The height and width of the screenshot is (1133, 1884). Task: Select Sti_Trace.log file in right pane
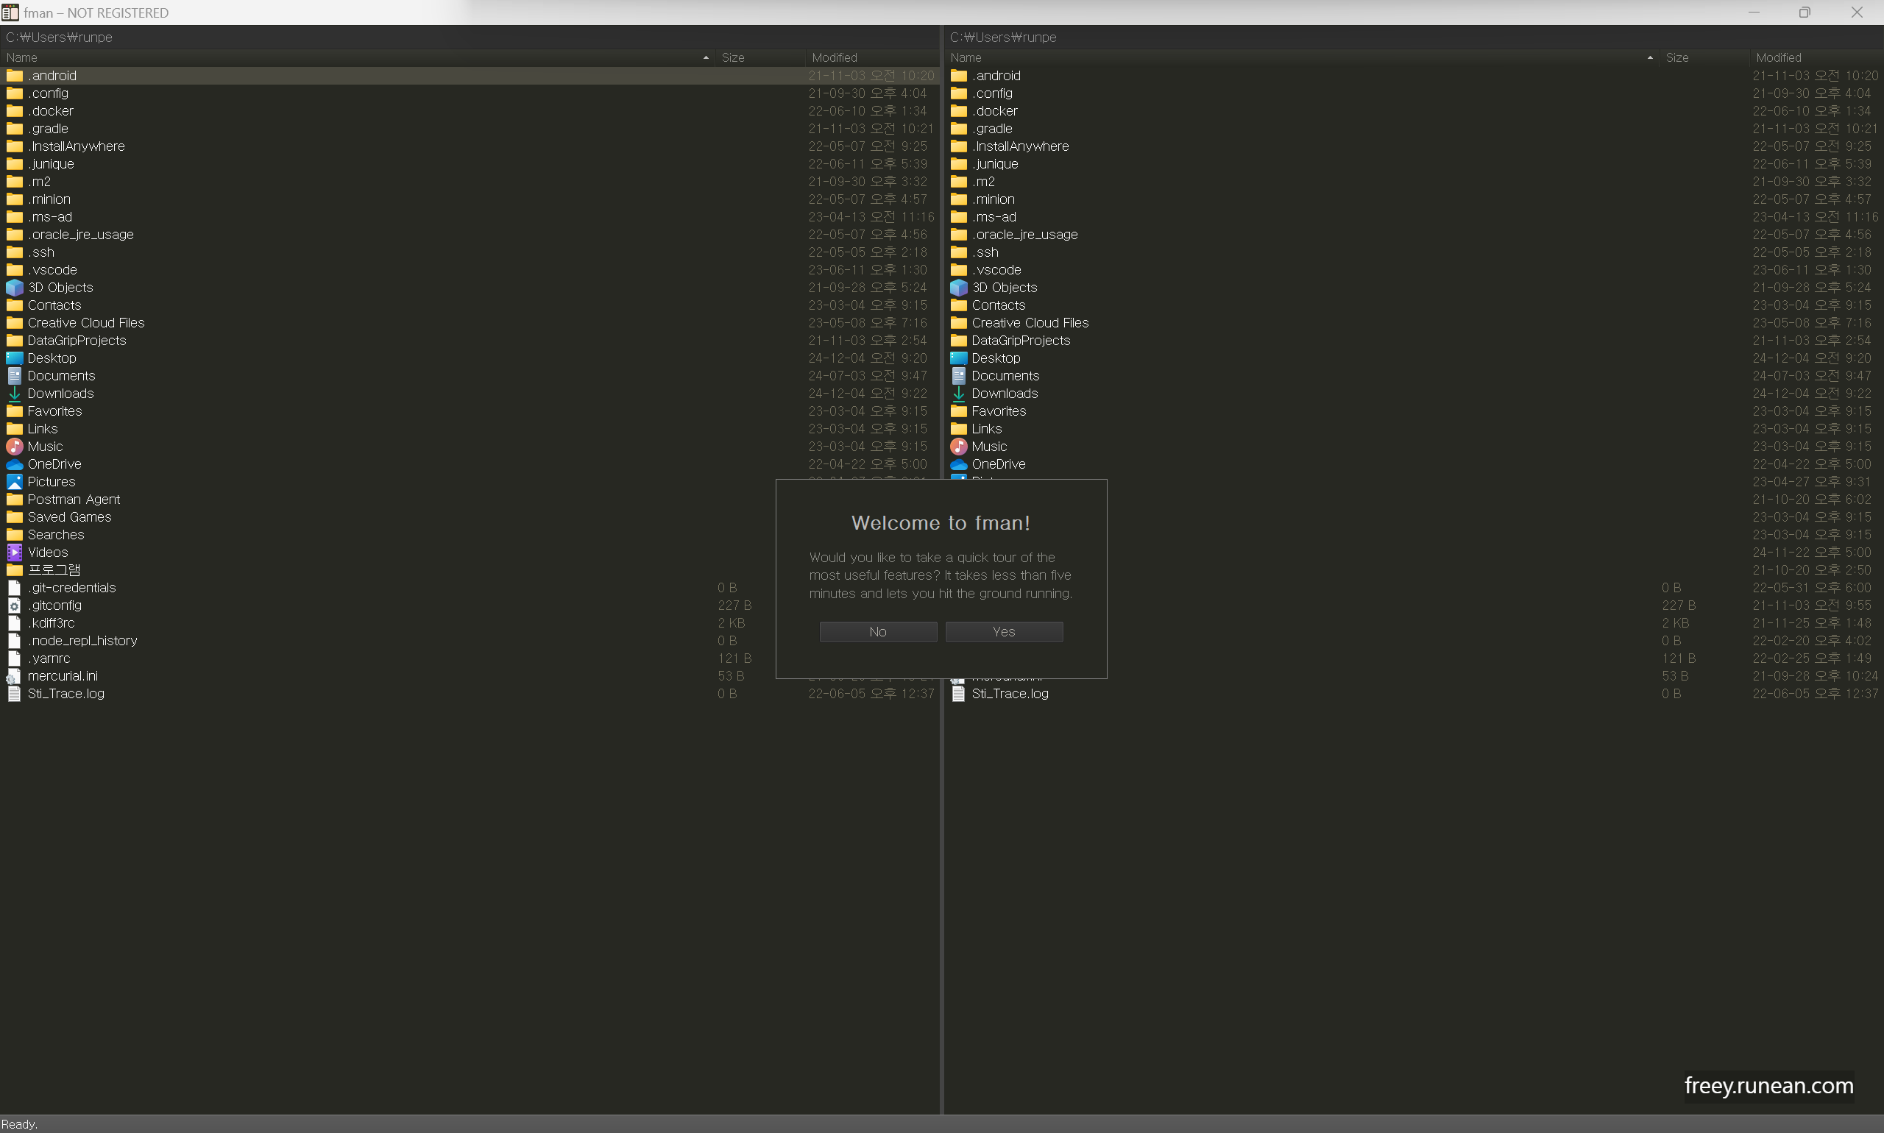coord(1010,694)
